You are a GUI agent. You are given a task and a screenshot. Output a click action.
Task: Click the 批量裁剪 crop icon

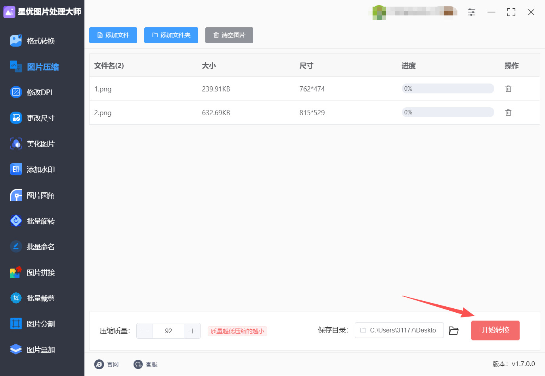click(x=16, y=298)
